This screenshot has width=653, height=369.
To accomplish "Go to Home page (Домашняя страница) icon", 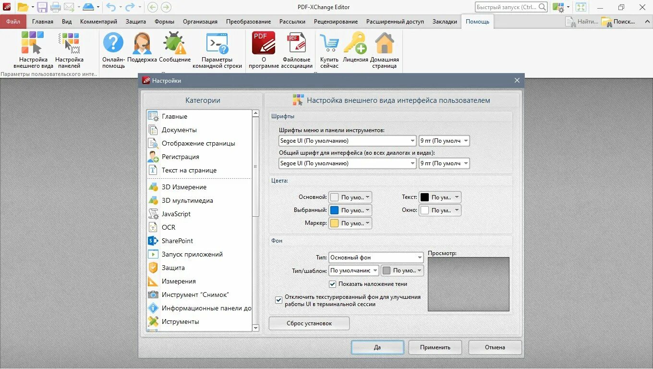I will tap(384, 50).
